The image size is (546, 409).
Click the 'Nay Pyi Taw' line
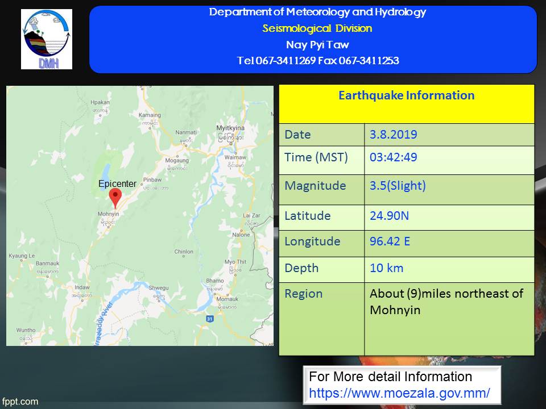coord(317,44)
